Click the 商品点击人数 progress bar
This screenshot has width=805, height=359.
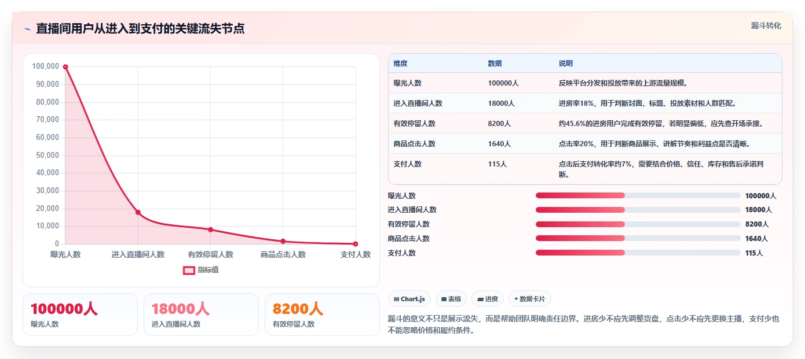coord(638,238)
